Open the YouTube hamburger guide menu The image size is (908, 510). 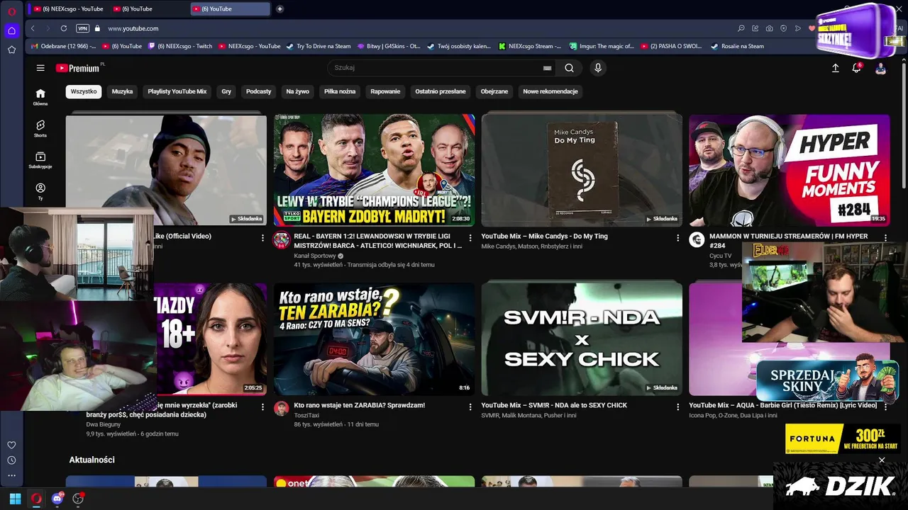[x=40, y=68]
